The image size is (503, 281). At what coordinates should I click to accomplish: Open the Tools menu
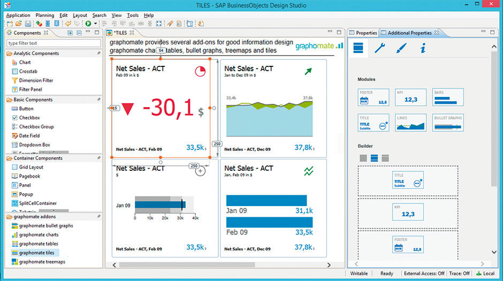pyautogui.click(x=133, y=15)
